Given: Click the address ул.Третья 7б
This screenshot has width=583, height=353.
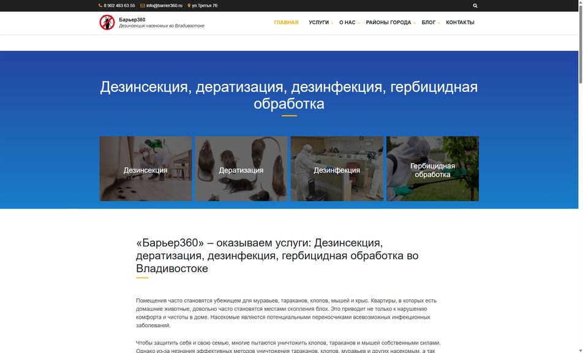Looking at the screenshot, I should click(205, 6).
